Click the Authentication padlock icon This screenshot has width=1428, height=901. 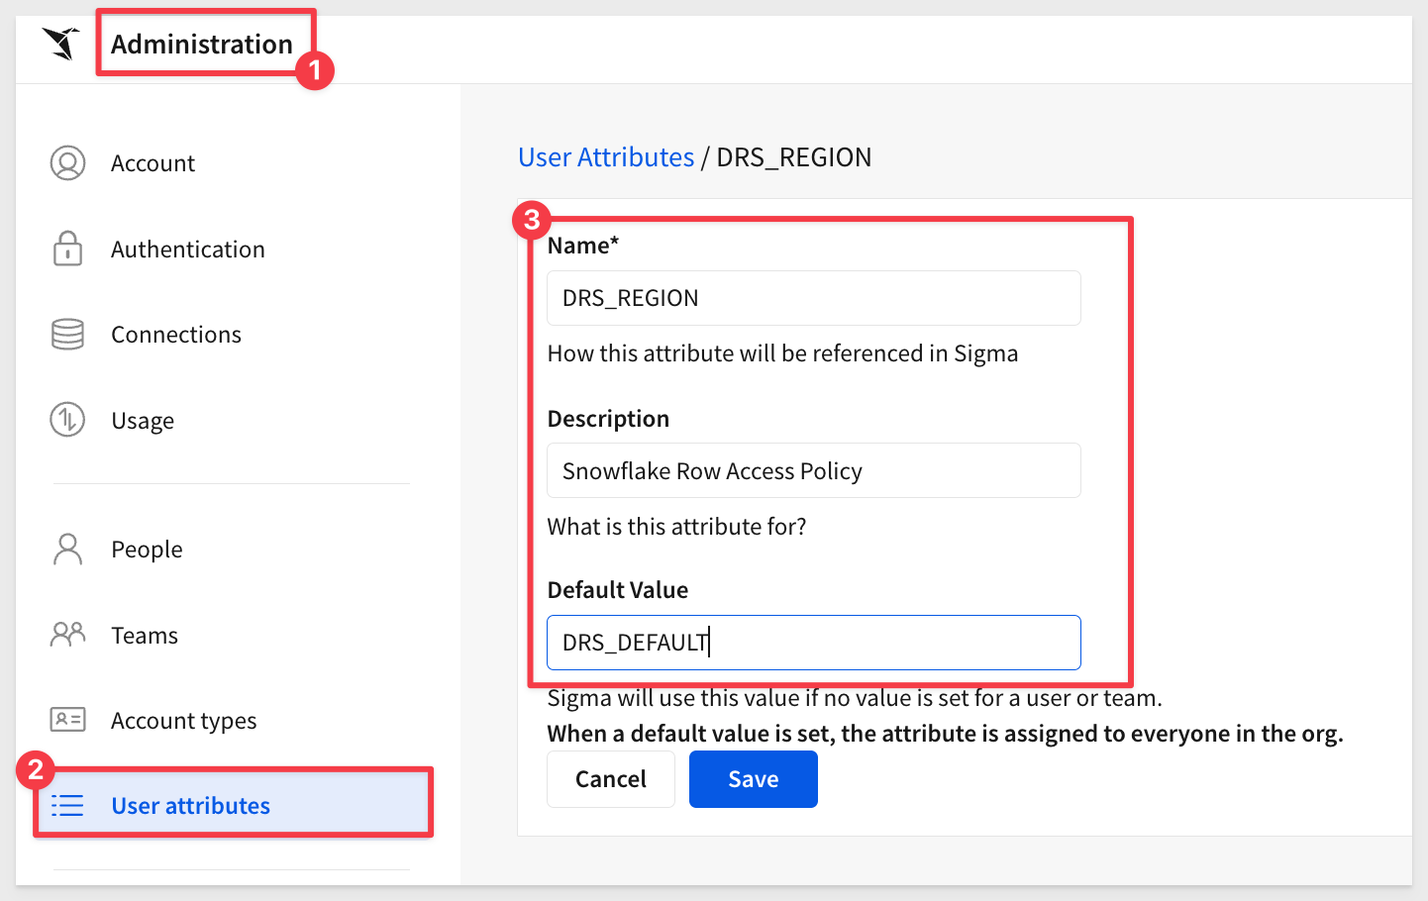click(x=67, y=249)
